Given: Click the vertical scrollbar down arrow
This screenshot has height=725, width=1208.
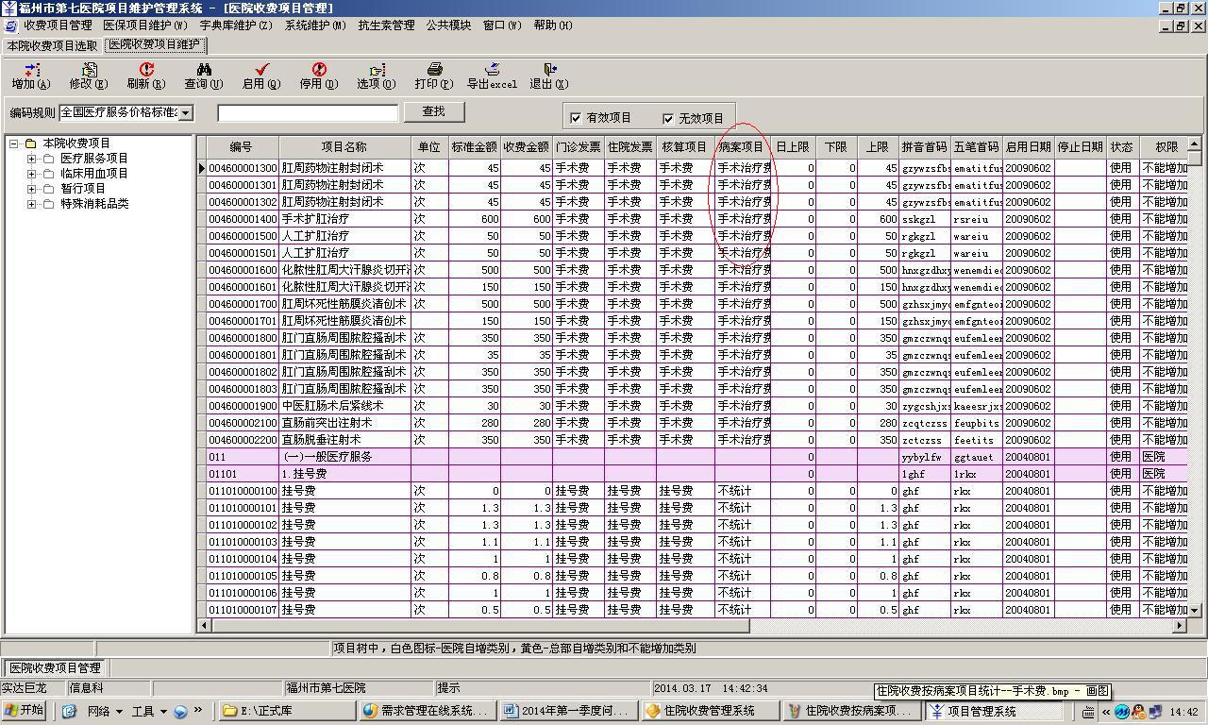Looking at the screenshot, I should pos(1195,611).
